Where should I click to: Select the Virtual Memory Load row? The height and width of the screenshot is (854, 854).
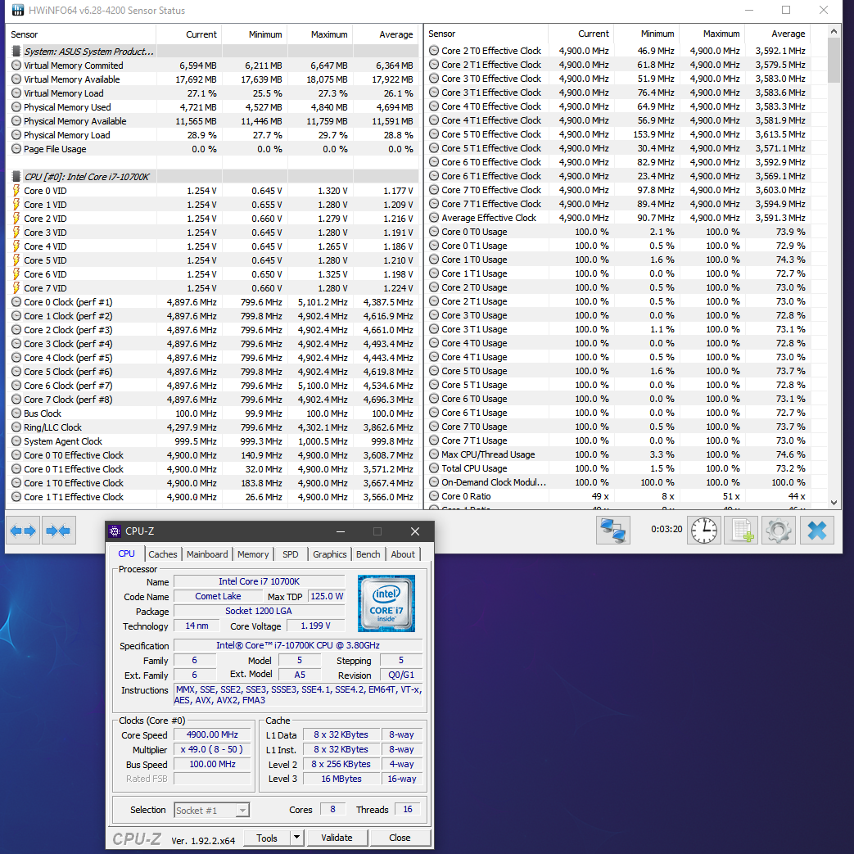[x=213, y=93]
